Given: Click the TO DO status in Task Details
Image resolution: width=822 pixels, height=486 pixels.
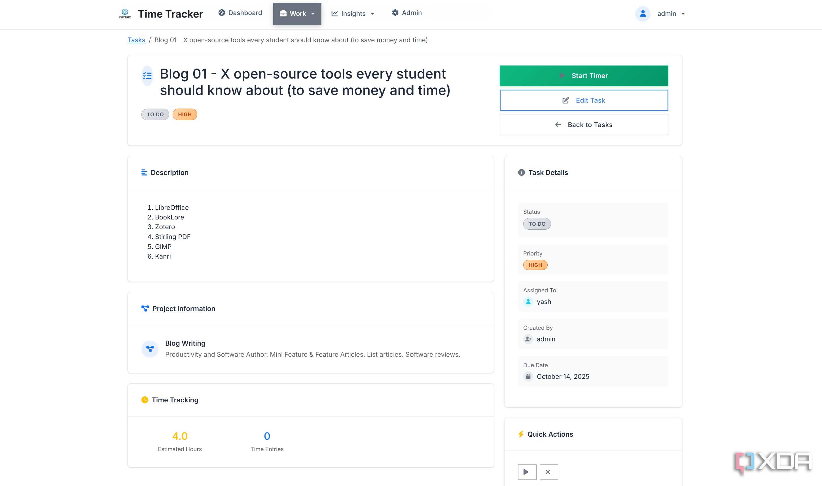Looking at the screenshot, I should [537, 224].
